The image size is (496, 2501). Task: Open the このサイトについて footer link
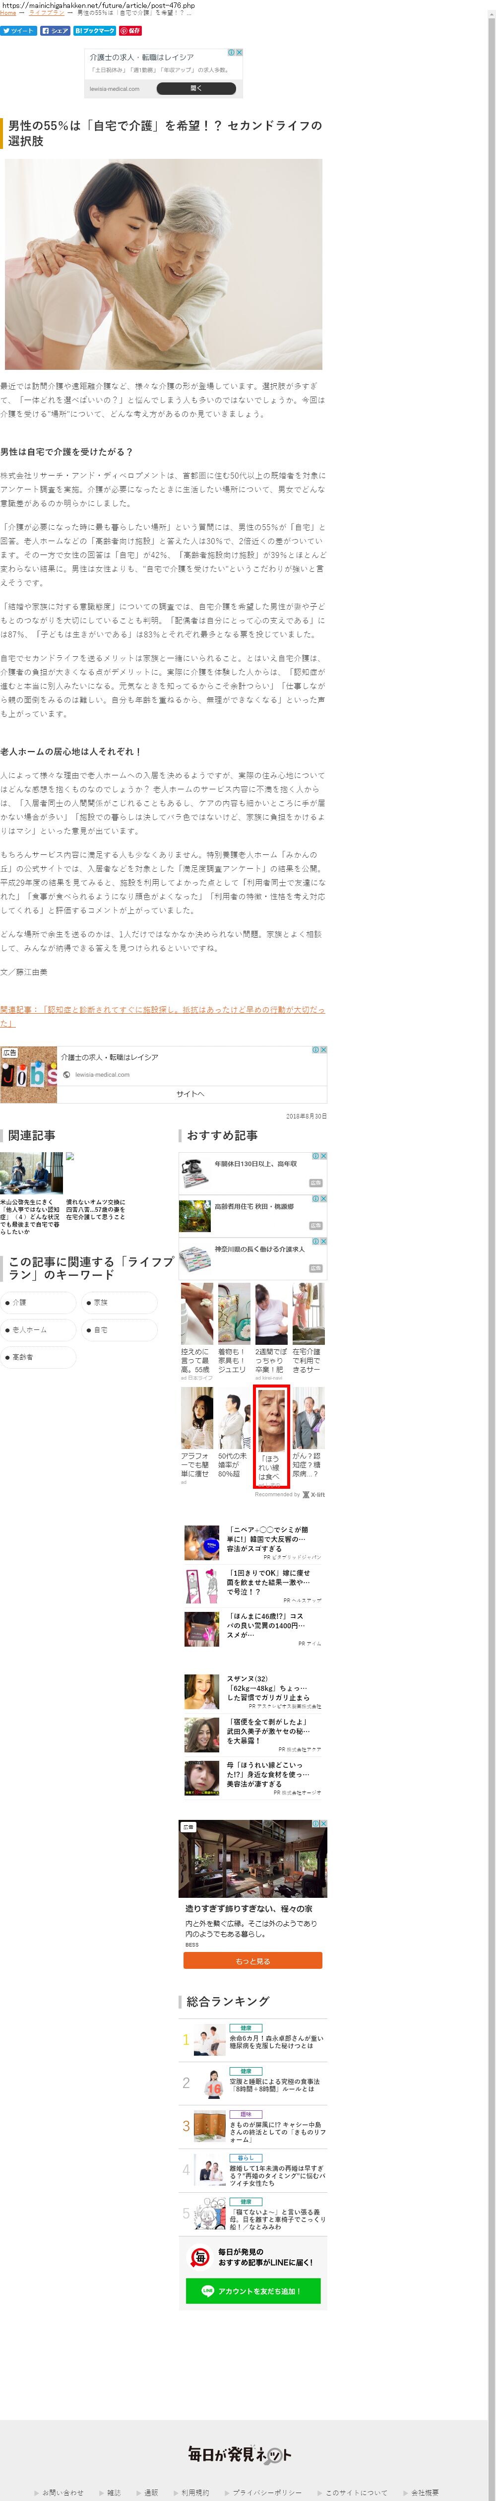(x=356, y=2492)
